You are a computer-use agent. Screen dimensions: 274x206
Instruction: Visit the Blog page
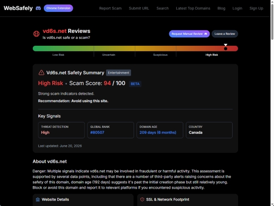(x=221, y=8)
